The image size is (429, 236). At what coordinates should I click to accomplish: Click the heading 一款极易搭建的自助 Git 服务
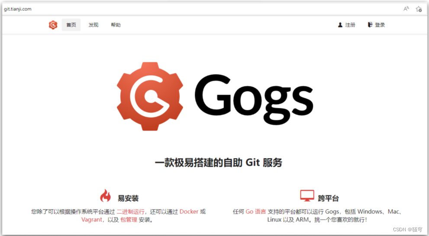tap(218, 163)
